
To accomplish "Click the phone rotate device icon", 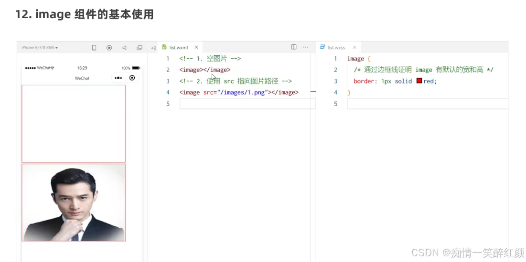I will pyautogui.click(x=94, y=48).
